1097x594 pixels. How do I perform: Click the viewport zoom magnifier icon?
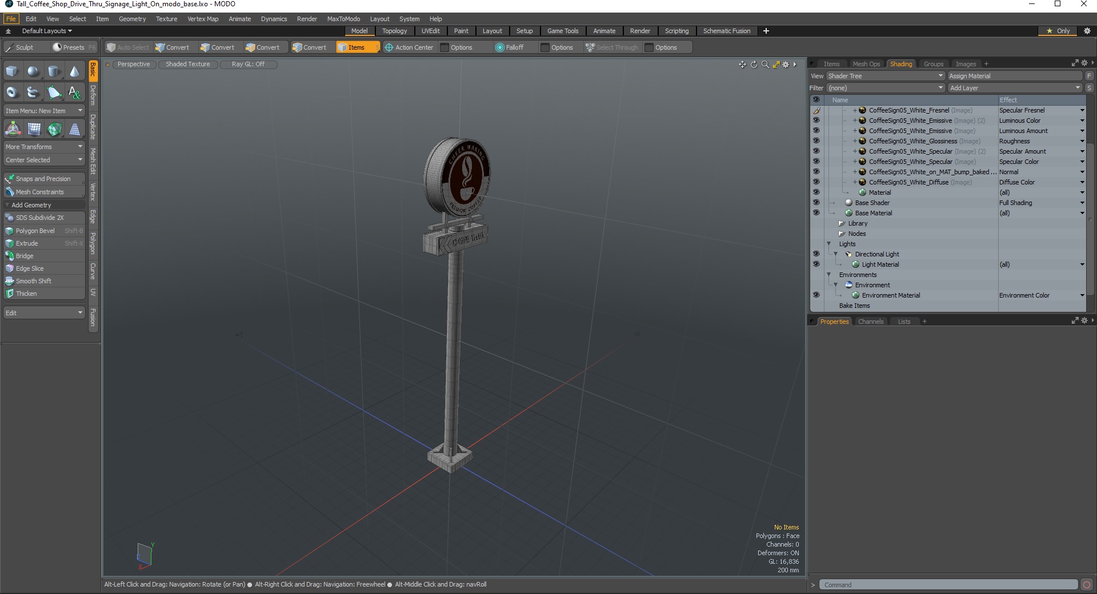765,65
